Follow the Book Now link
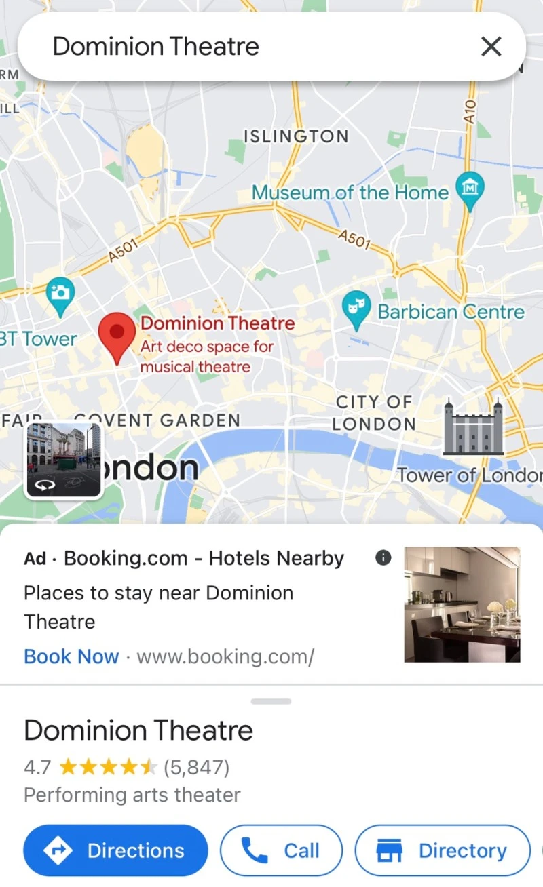The image size is (543, 887). coord(71,656)
